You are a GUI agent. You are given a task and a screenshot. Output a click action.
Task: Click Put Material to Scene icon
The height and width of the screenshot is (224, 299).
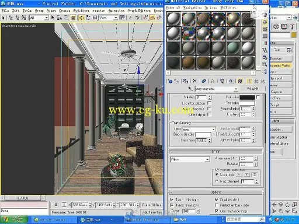coord(176,81)
